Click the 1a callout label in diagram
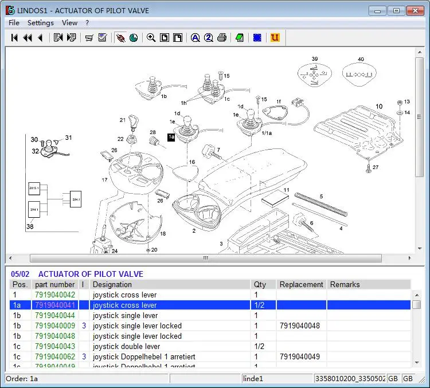The image size is (430, 388). [x=171, y=138]
